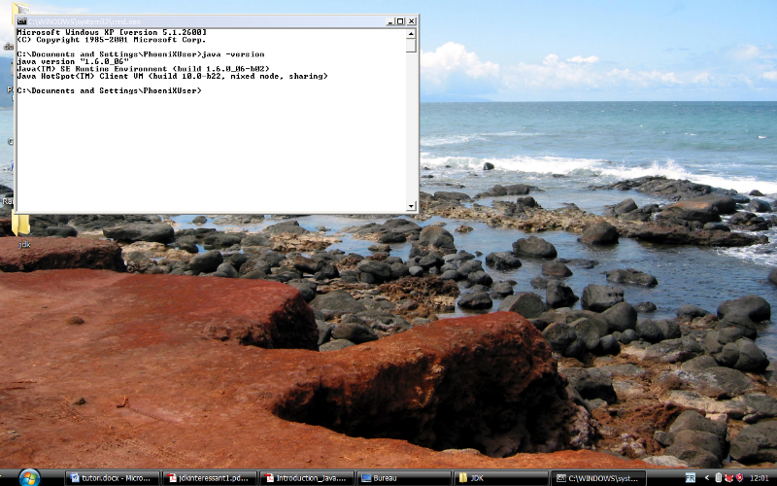Close the cmd.exe command prompt
The height and width of the screenshot is (486, 777).
pos(410,20)
